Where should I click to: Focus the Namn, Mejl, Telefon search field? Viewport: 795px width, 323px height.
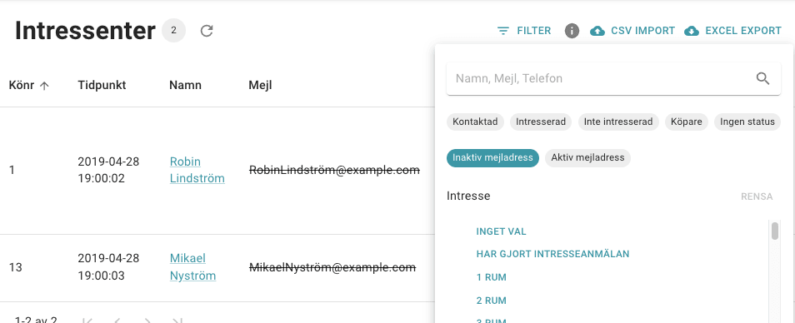(613, 78)
